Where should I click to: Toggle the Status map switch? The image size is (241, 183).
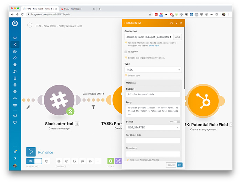pyautogui.click(x=177, y=122)
